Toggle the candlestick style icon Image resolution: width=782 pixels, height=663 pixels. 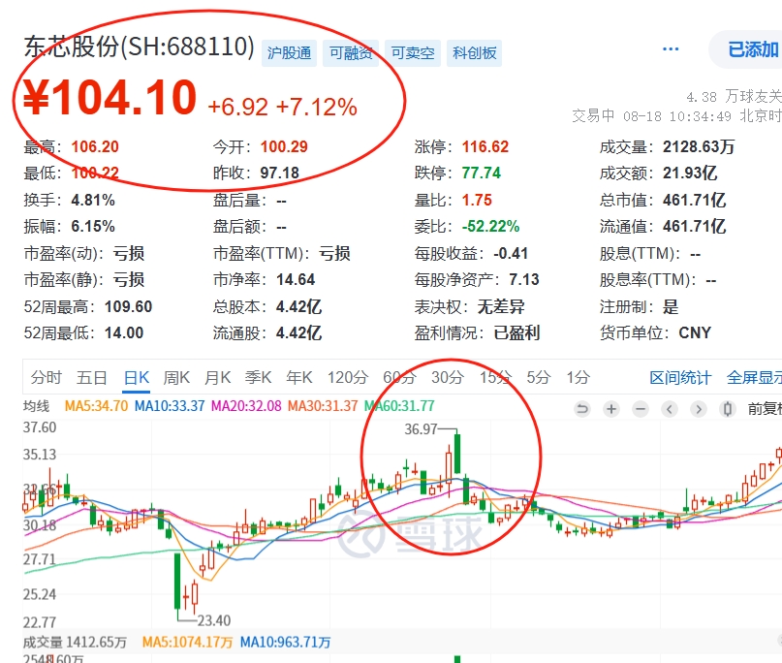coord(728,410)
